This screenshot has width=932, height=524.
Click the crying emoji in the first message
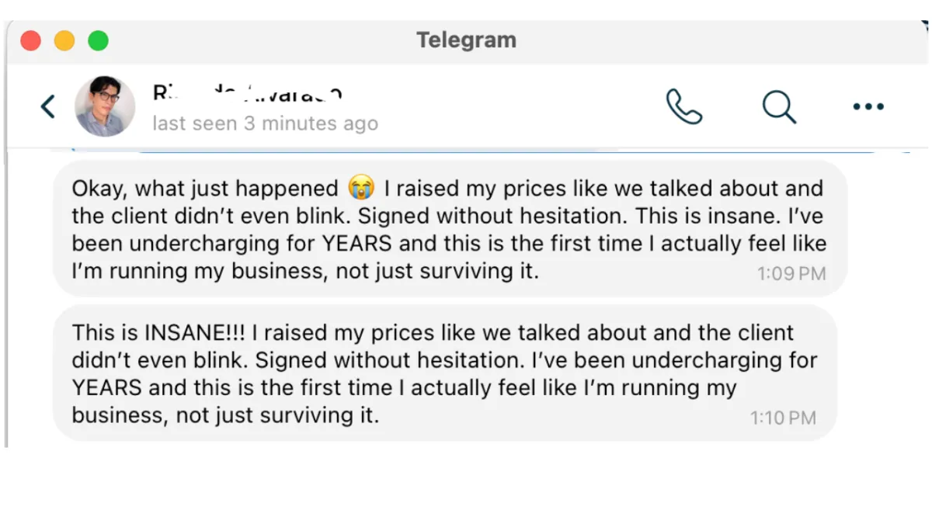tap(361, 188)
